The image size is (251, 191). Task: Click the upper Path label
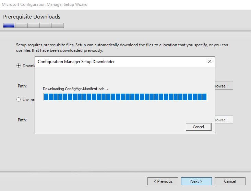tap(22, 86)
